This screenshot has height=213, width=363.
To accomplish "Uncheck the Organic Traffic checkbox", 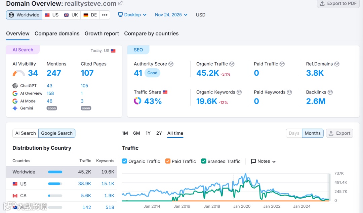I will pos(125,161).
